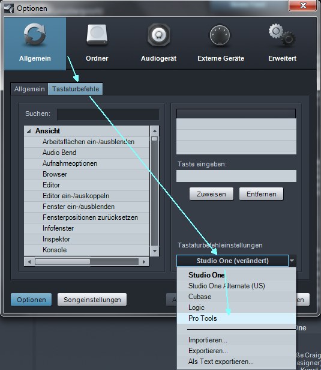Open the Erweitert settings section

coord(283,43)
